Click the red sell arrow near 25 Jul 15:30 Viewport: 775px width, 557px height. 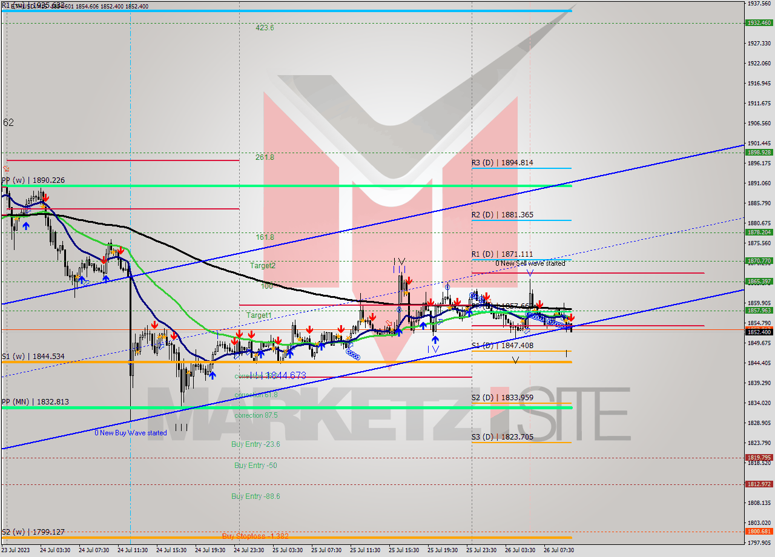point(409,280)
